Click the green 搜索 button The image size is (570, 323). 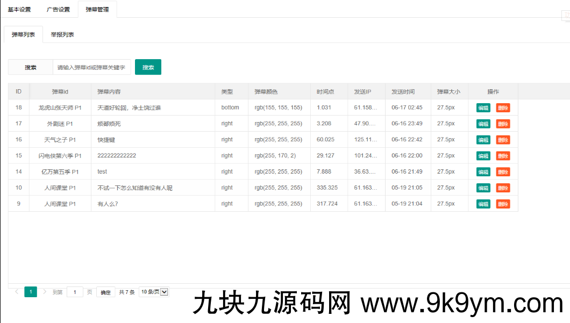pyautogui.click(x=148, y=67)
